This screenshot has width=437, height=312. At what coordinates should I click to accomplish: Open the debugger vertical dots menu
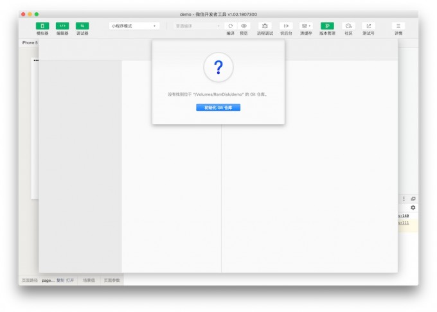pyautogui.click(x=404, y=199)
